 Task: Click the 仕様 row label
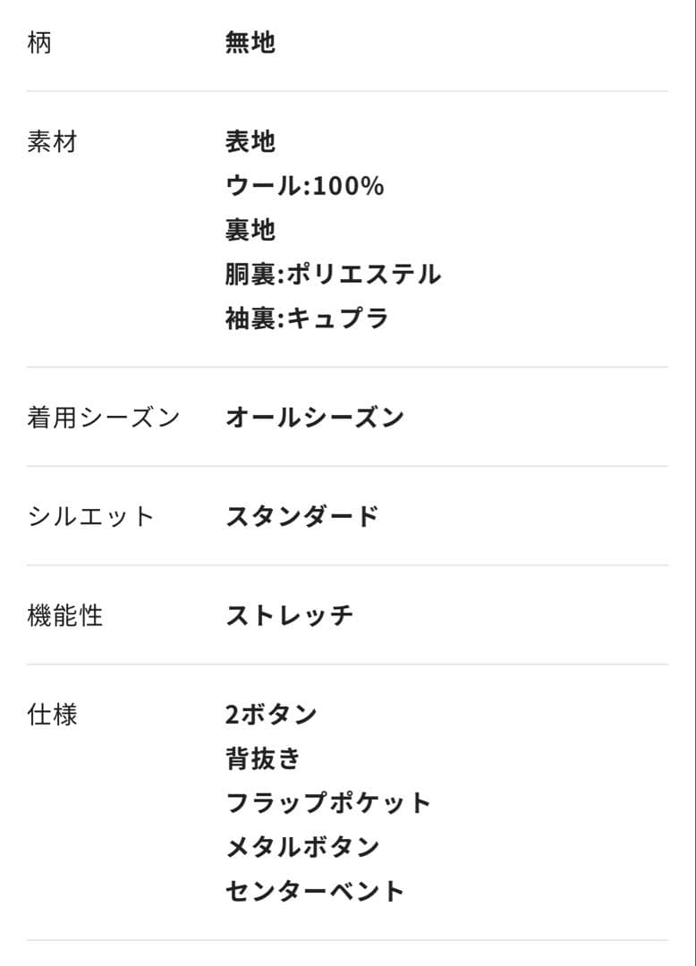pos(52,715)
